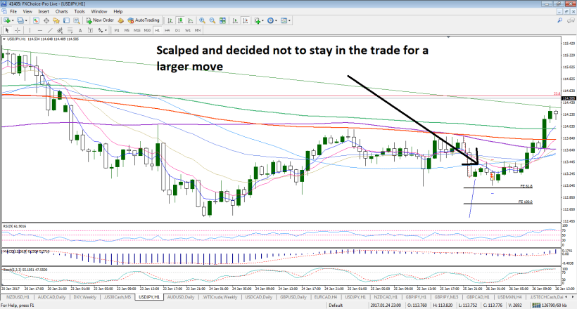This screenshot has width=577, height=309.
Task: Toggle chart auto scroll
Action: [x=235, y=20]
